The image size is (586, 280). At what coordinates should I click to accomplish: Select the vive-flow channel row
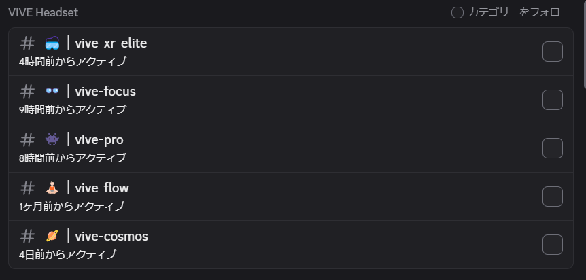[291, 196]
